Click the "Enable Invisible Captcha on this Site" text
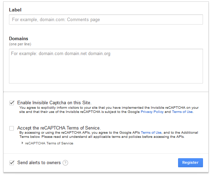 (54, 103)
